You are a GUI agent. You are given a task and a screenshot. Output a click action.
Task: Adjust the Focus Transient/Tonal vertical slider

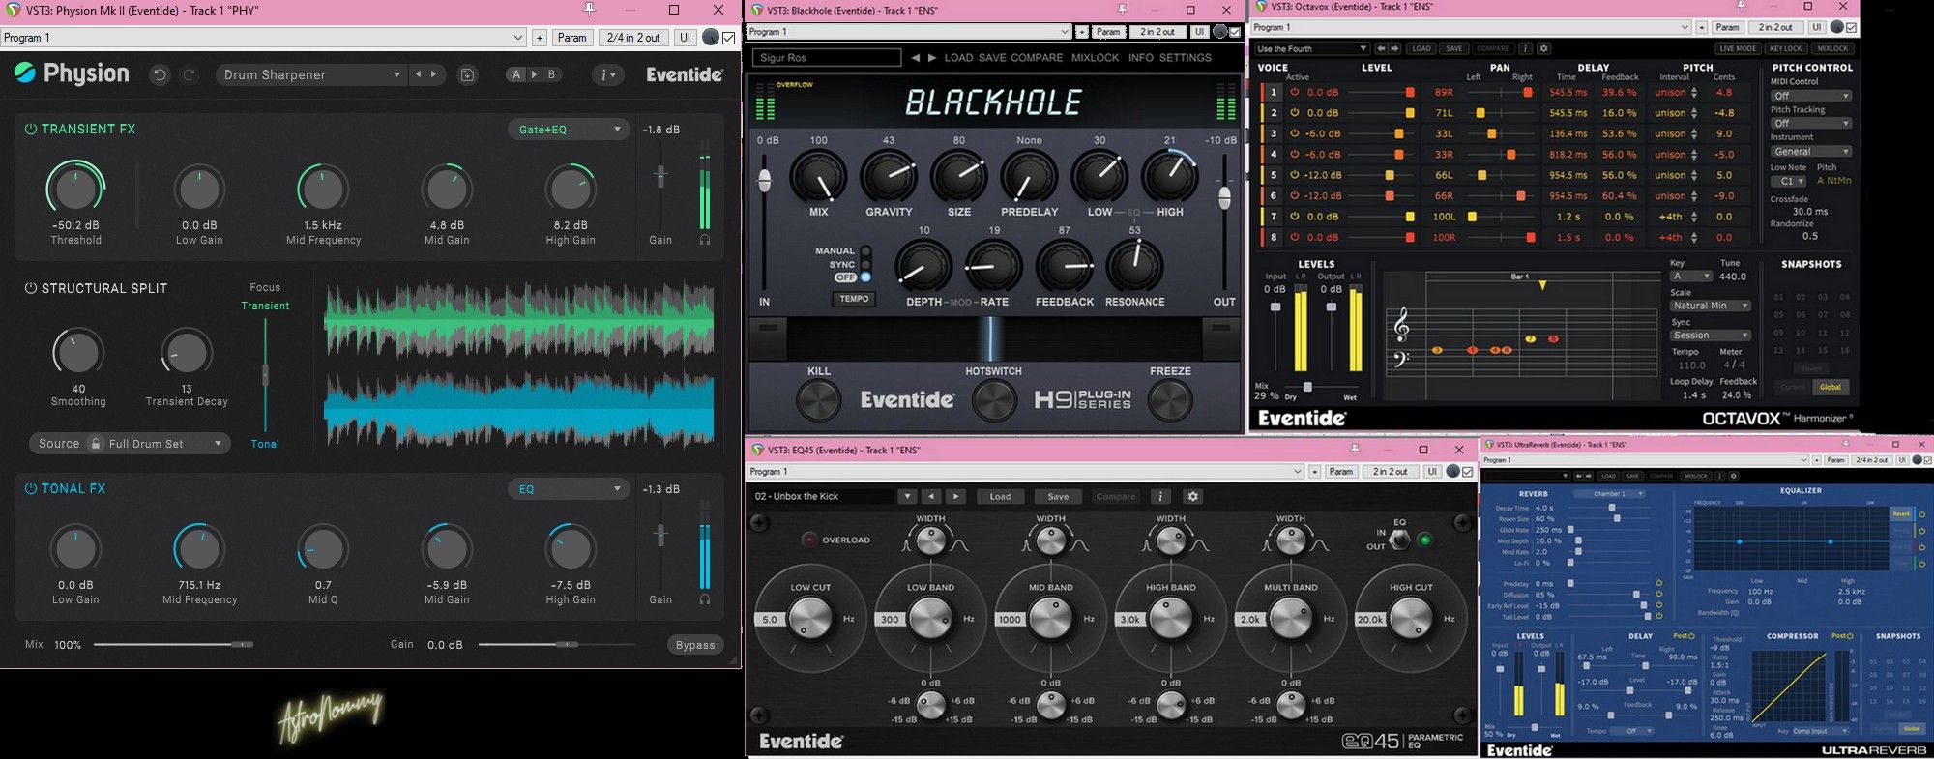[265, 374]
